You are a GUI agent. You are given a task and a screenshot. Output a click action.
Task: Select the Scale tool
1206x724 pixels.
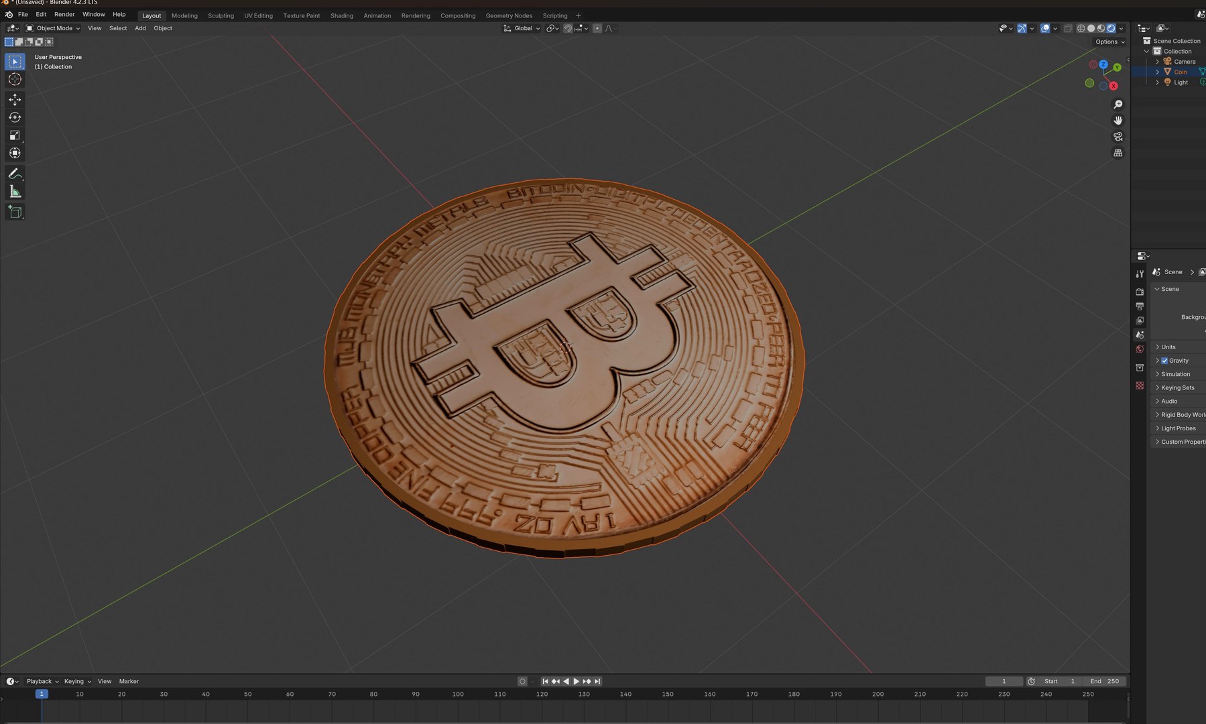click(15, 135)
